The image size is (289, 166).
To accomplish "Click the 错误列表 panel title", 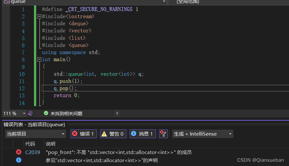I will [34, 125].
